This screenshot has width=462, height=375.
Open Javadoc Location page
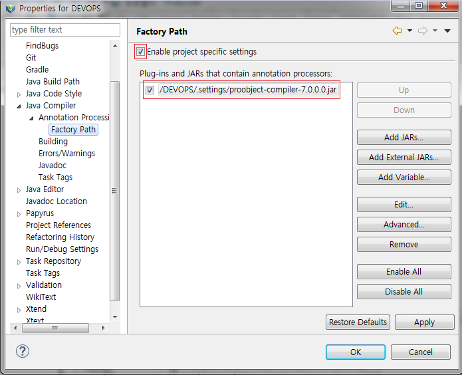click(57, 201)
